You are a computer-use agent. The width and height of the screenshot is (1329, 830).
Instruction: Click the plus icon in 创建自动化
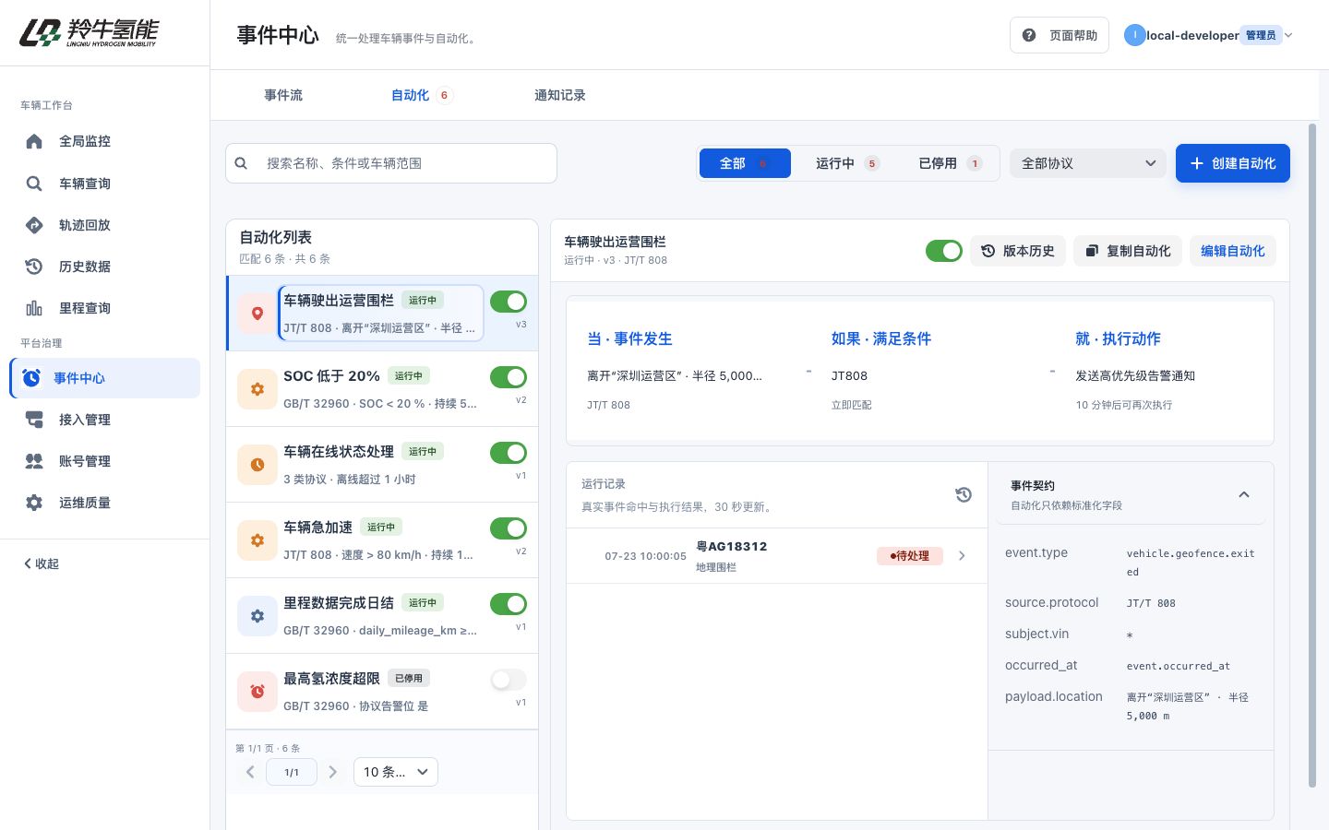[x=1197, y=163]
